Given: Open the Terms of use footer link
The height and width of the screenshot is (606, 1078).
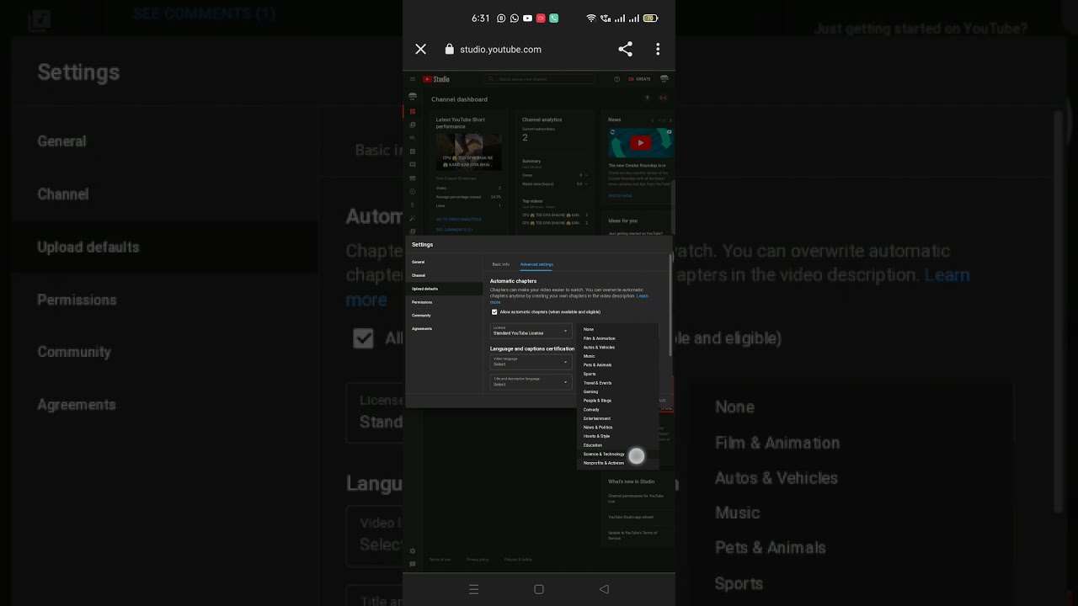Looking at the screenshot, I should [440, 560].
